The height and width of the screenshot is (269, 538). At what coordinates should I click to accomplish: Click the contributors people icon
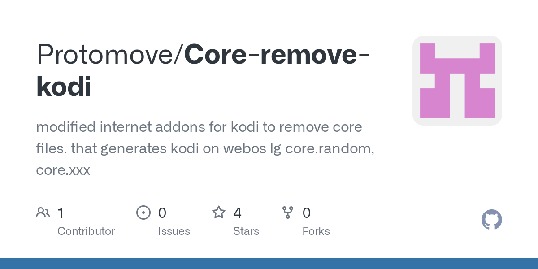click(x=43, y=213)
